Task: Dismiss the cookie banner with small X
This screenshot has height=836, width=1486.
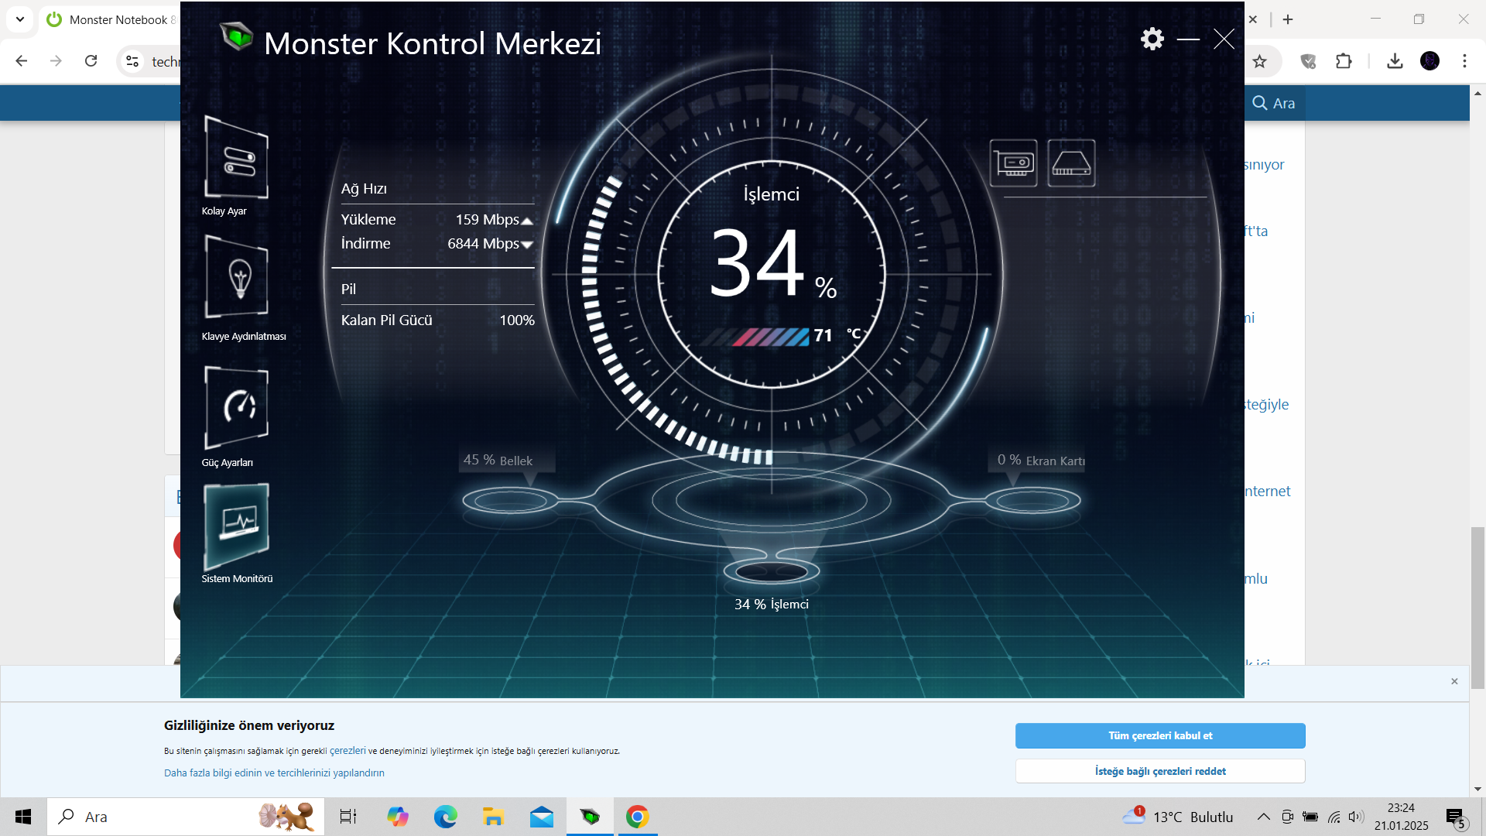Action: click(x=1454, y=681)
